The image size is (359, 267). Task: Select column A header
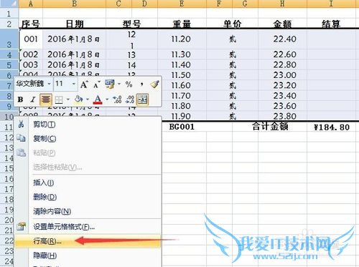[x=31, y=4]
